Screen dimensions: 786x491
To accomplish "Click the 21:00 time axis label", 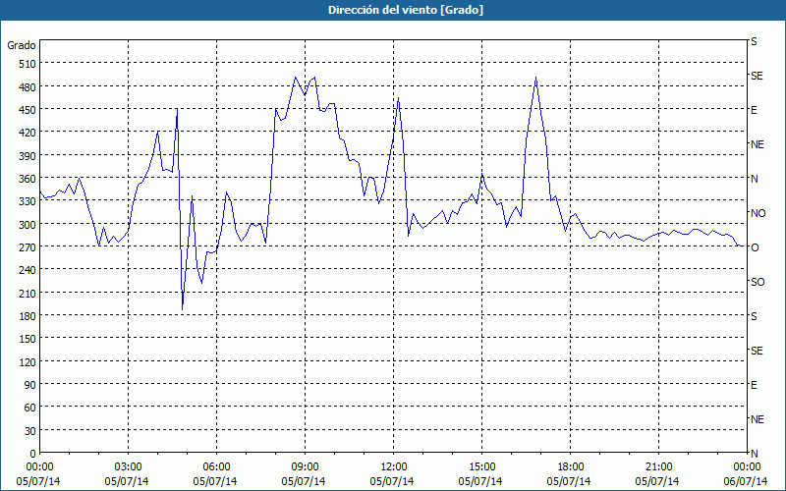I will pyautogui.click(x=658, y=467).
